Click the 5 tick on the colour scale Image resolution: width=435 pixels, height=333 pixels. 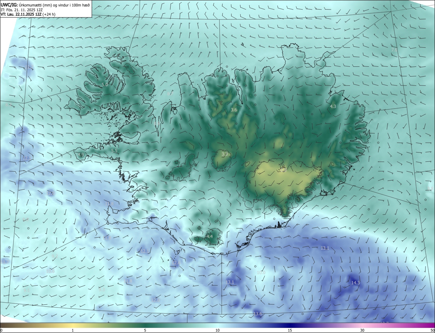pyautogui.click(x=145, y=330)
